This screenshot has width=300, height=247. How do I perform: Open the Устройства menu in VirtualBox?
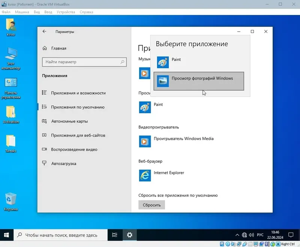click(x=66, y=12)
